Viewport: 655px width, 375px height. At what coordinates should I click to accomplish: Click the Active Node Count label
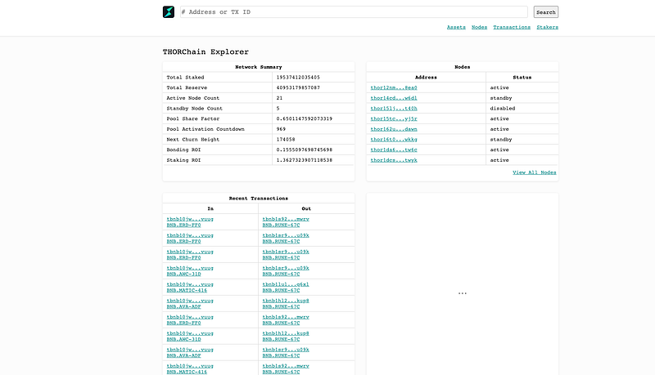pyautogui.click(x=193, y=98)
